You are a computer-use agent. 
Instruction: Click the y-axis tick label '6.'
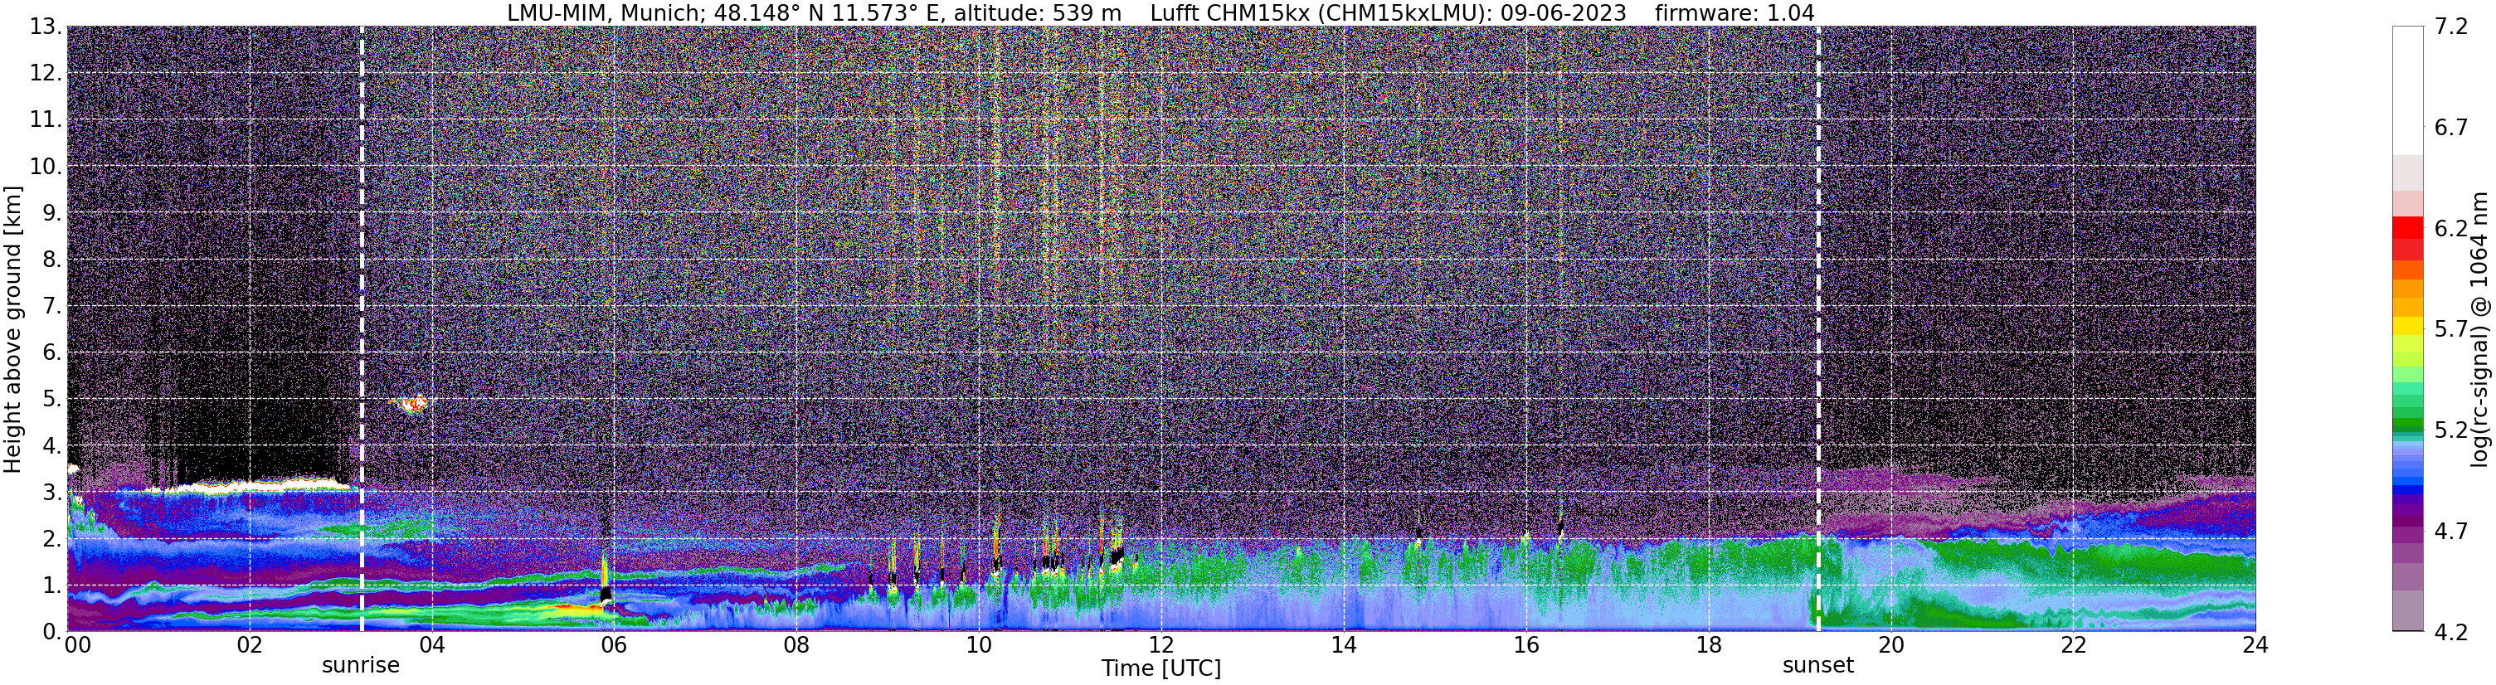(52, 352)
